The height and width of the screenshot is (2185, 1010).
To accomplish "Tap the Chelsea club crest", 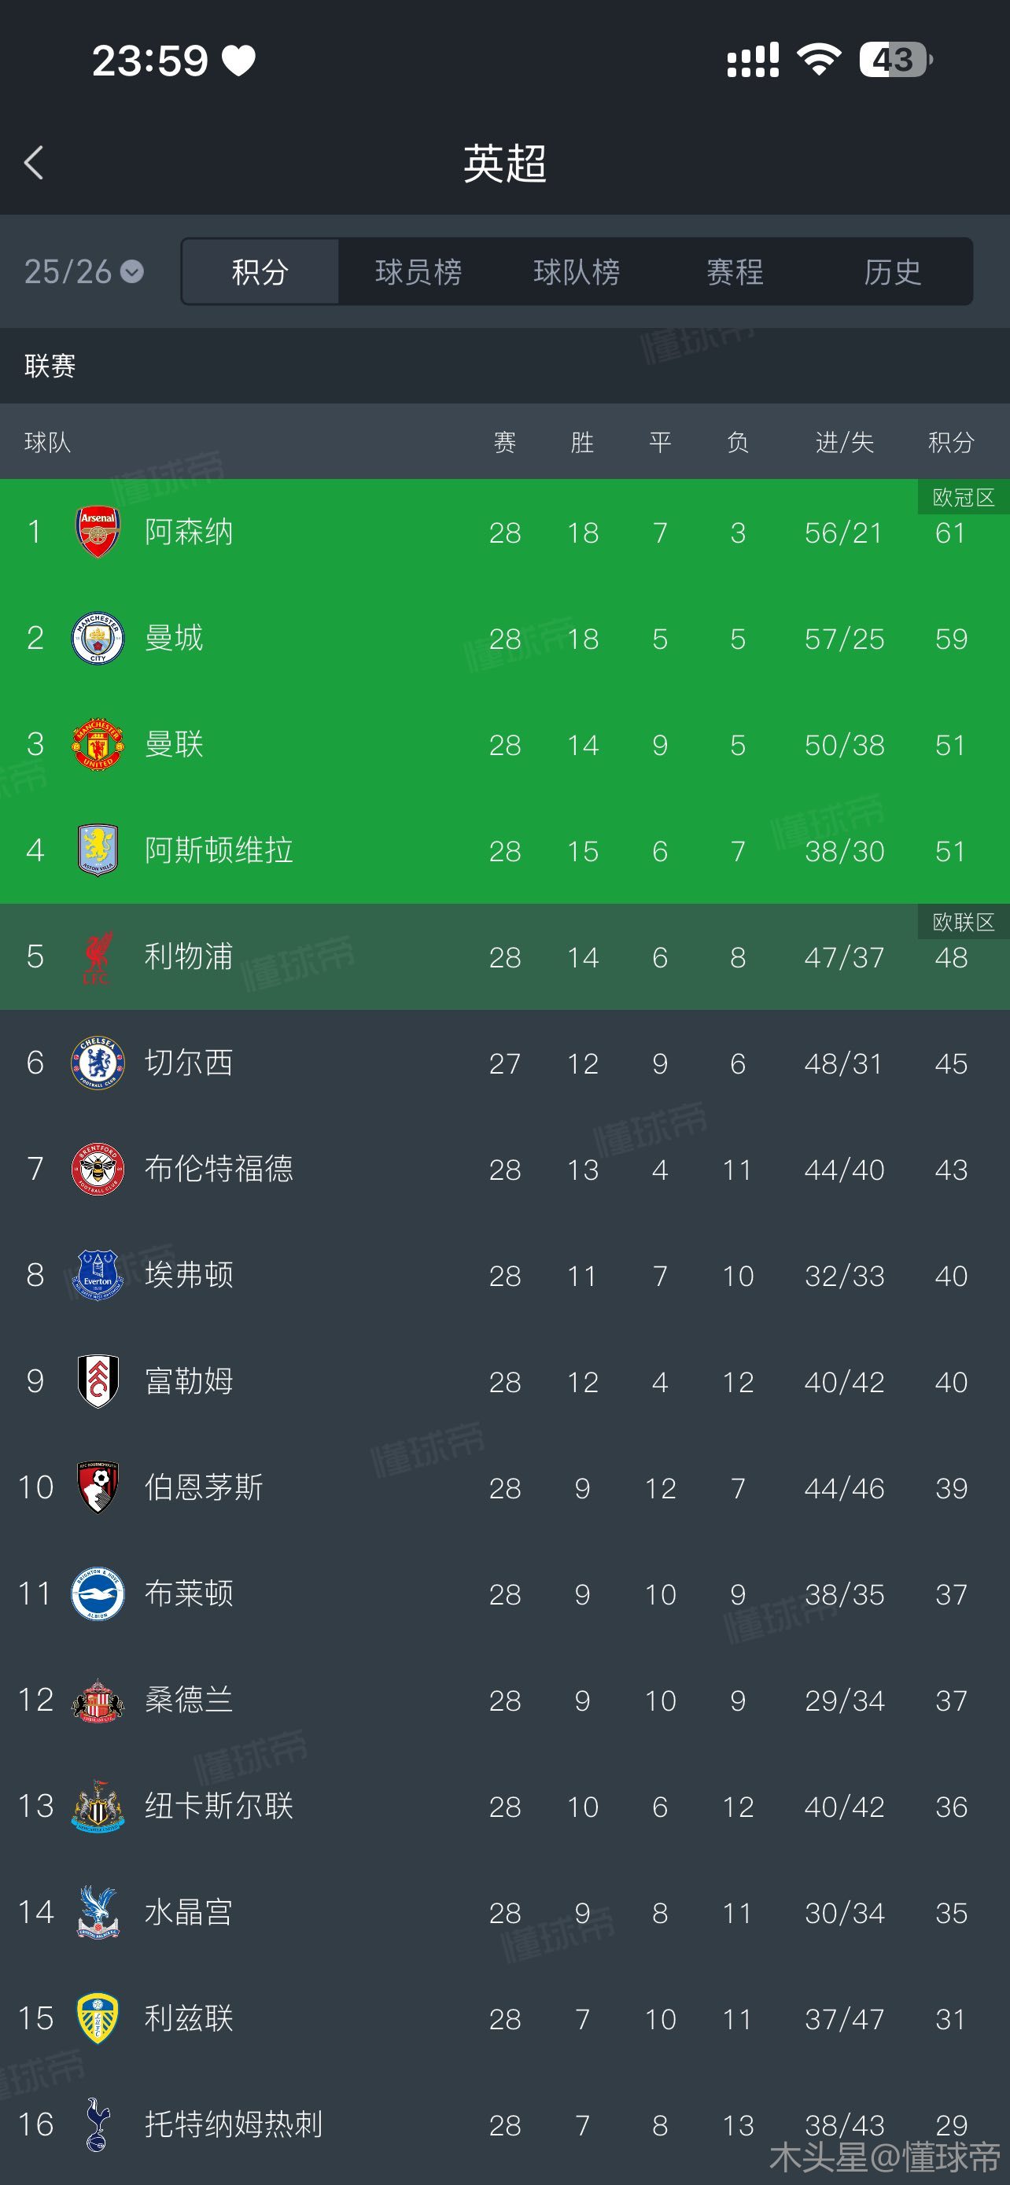I will (98, 1063).
